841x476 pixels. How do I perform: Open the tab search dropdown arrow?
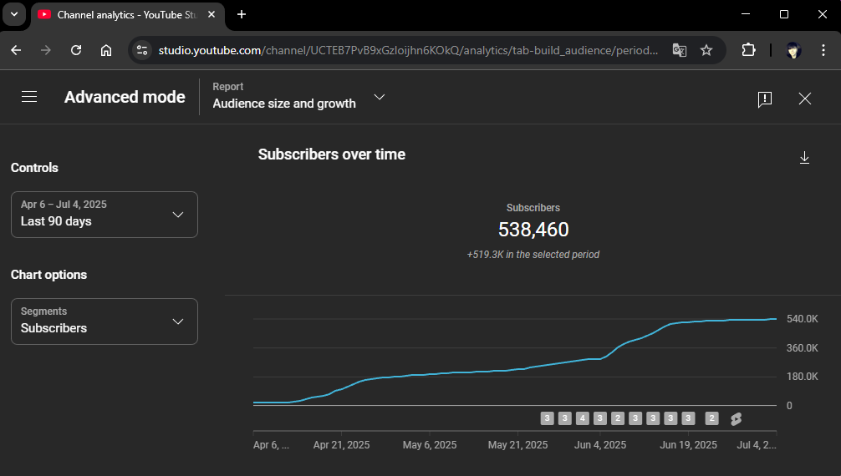pyautogui.click(x=14, y=14)
